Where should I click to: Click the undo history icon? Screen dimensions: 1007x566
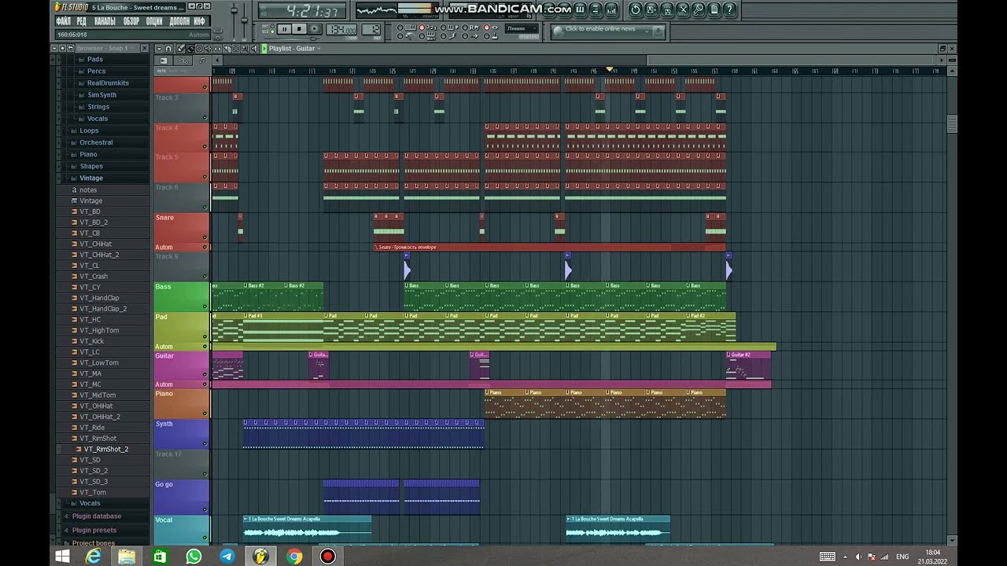point(636,9)
